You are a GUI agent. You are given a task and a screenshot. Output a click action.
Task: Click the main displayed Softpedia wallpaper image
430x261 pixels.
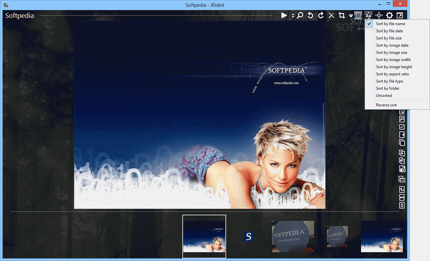(x=200, y=115)
